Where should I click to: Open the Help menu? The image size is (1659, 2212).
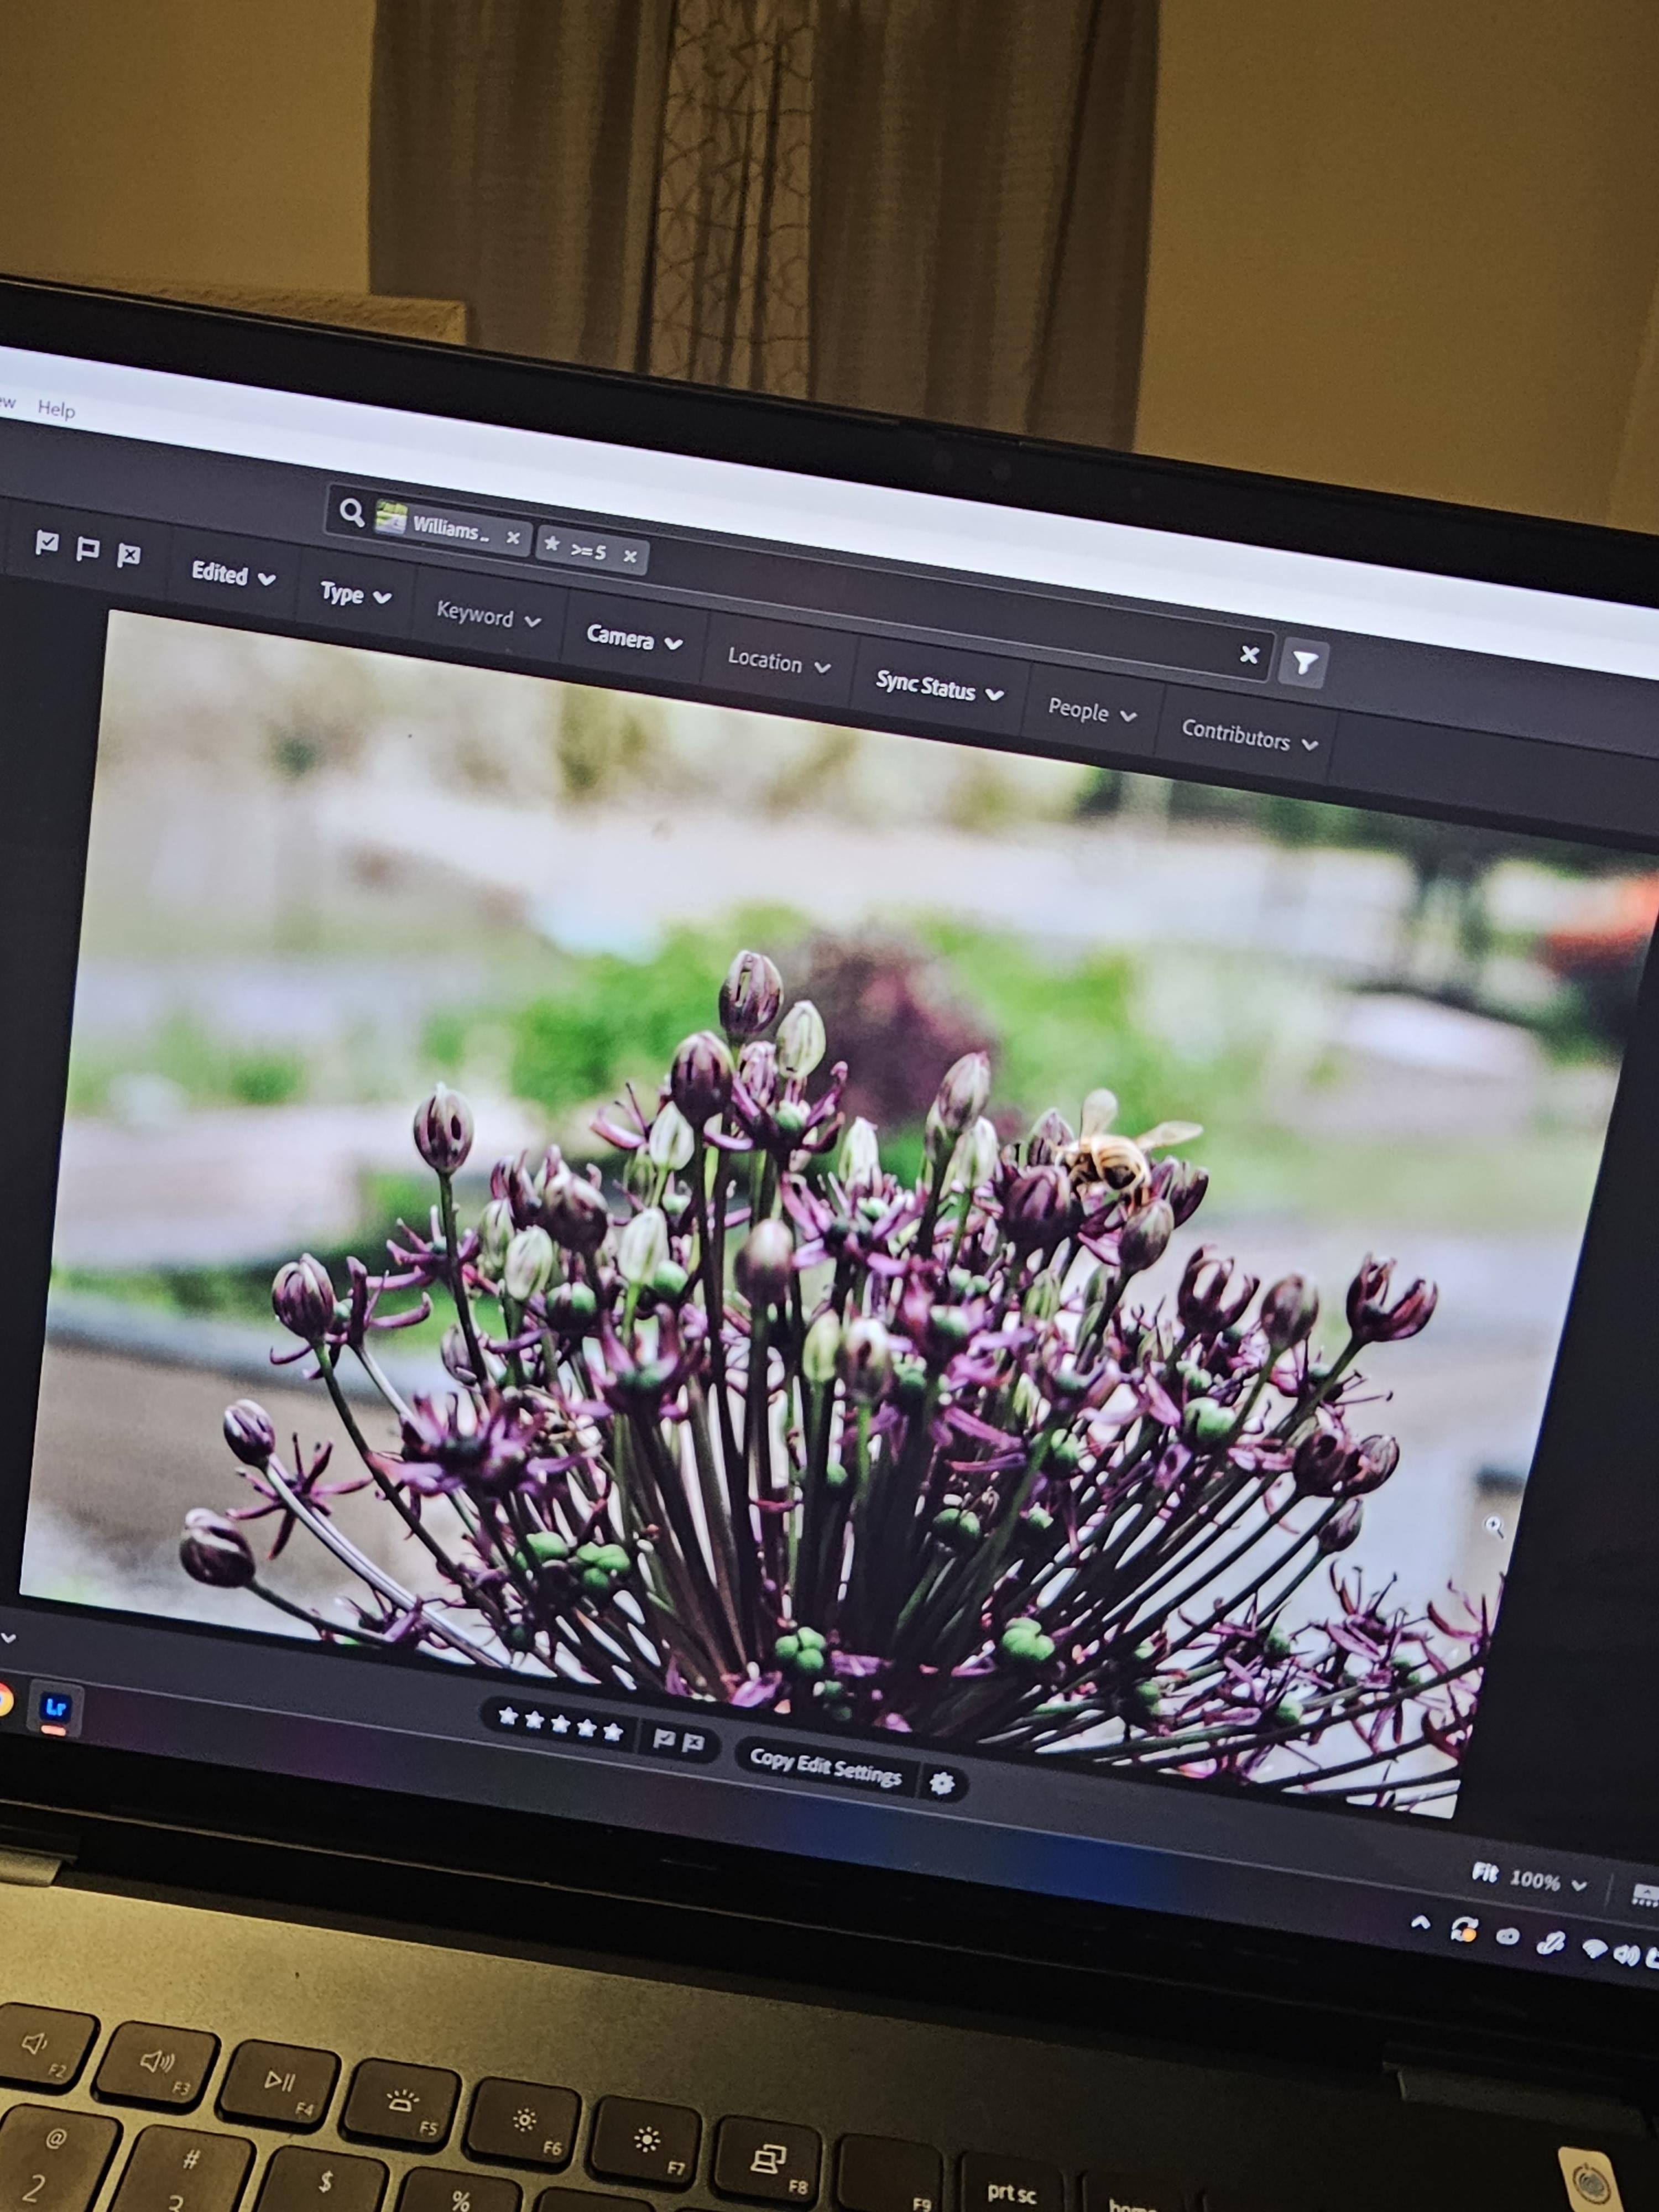[56, 409]
